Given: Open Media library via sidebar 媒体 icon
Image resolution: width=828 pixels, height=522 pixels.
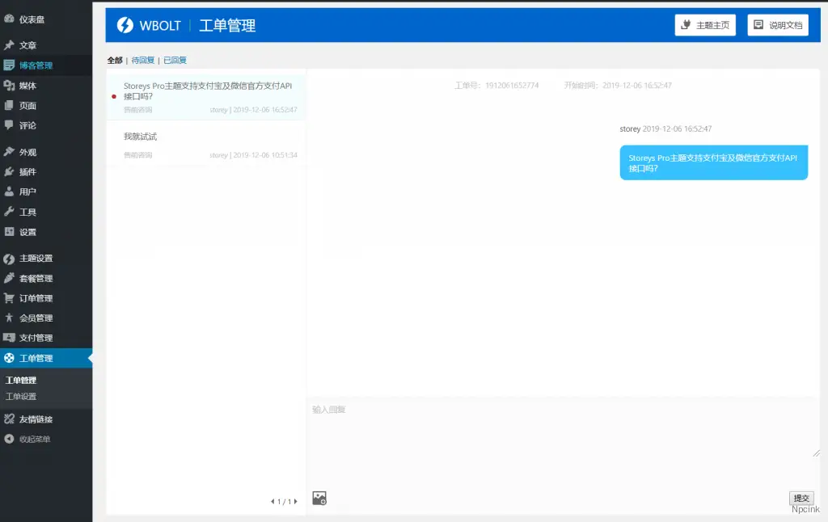Looking at the screenshot, I should (8, 83).
